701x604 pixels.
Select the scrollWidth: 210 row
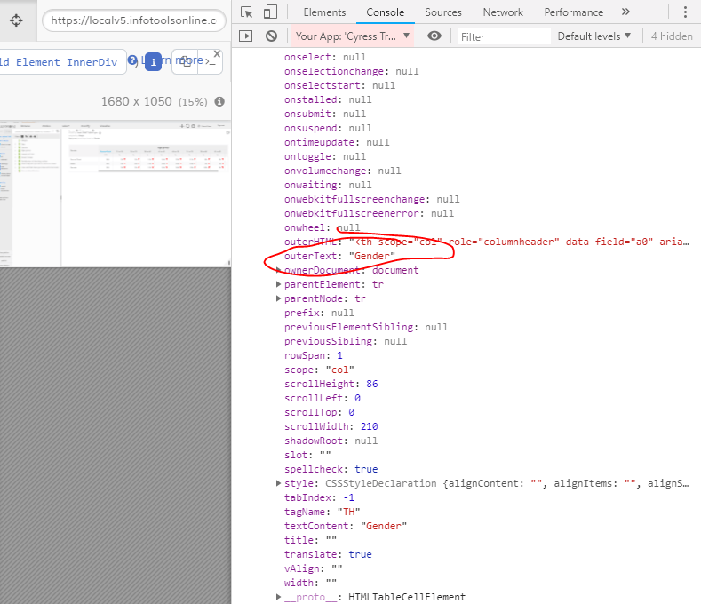pyautogui.click(x=331, y=426)
